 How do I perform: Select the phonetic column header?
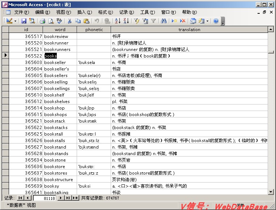[x=94, y=30]
